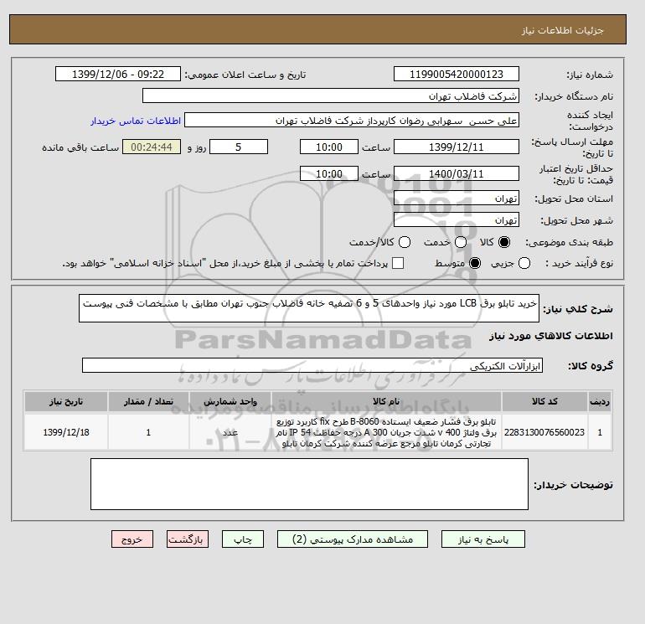This screenshot has width=645, height=624.
Task: Select the جزیی purchase type radio
Action: point(524,263)
